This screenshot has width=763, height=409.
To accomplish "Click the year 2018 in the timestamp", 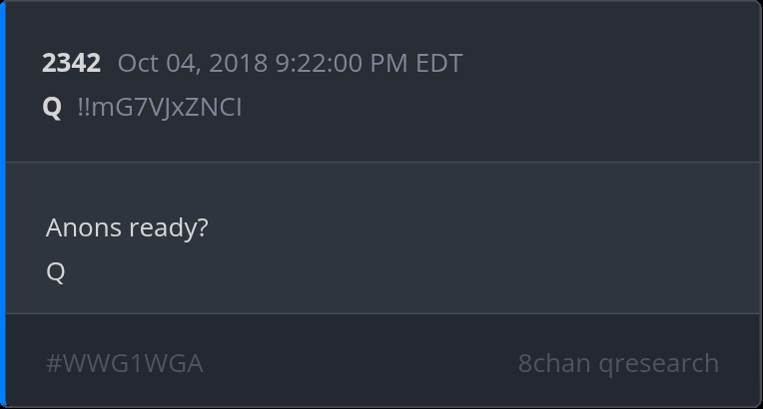I will (241, 64).
